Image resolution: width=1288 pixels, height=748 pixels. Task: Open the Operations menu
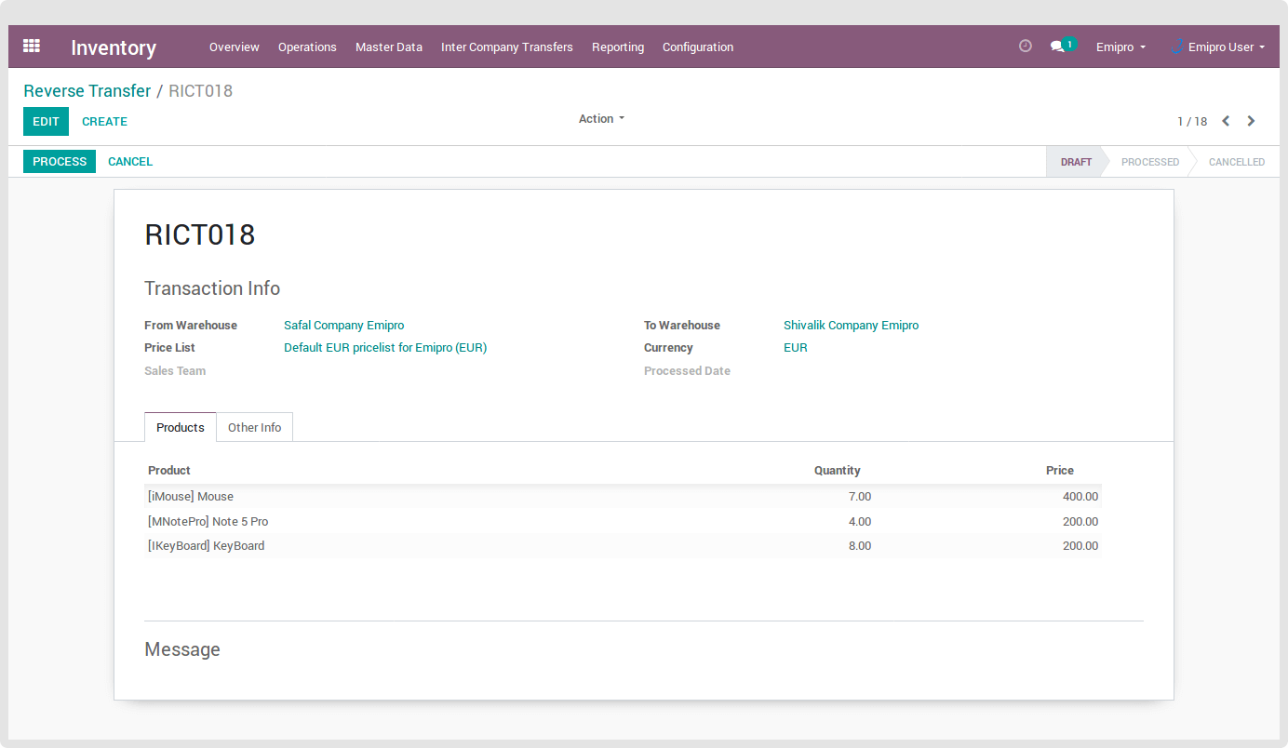(307, 47)
